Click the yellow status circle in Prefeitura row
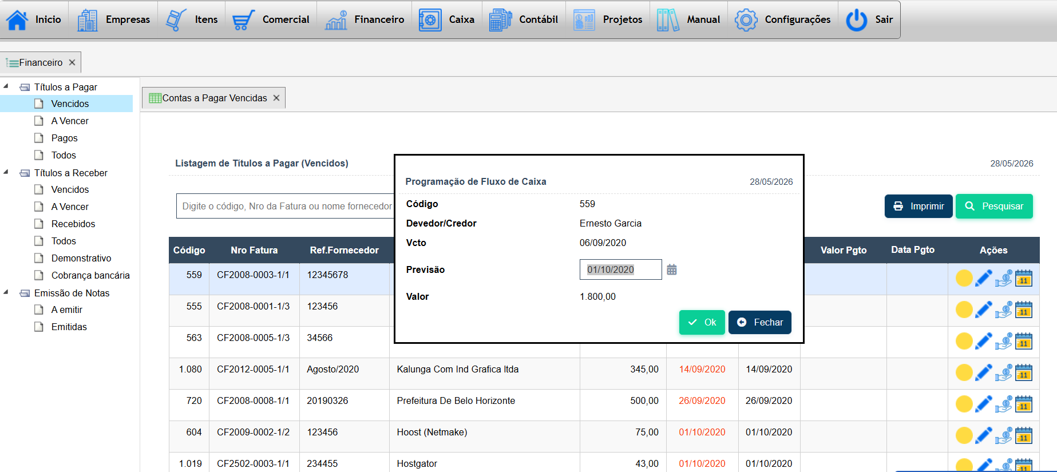Image resolution: width=1057 pixels, height=472 pixels. pos(964,404)
